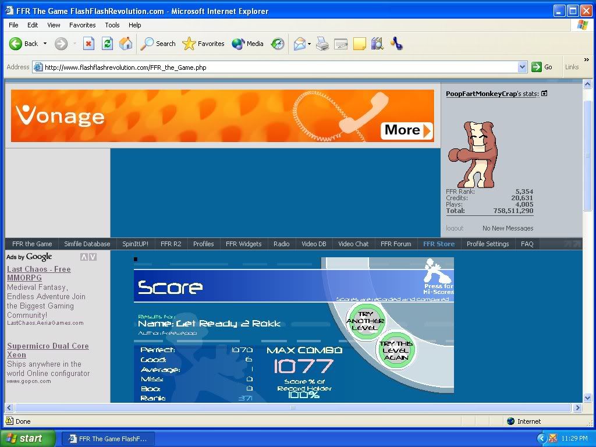Expand the address bar dropdown
Screen dimensions: 596x447
tap(522, 68)
